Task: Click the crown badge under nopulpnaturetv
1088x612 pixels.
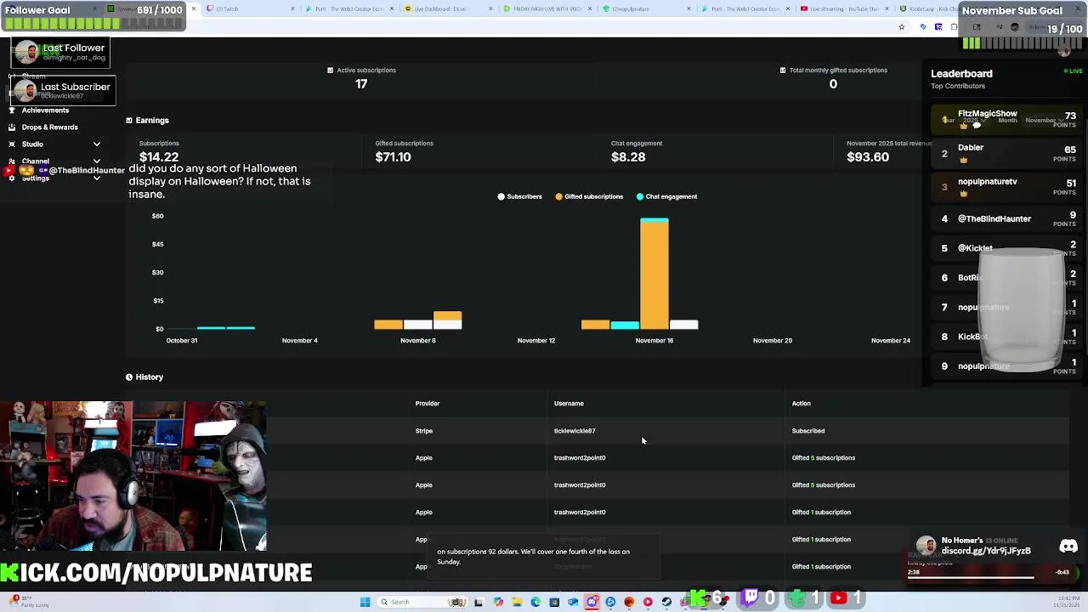Action: 963,194
